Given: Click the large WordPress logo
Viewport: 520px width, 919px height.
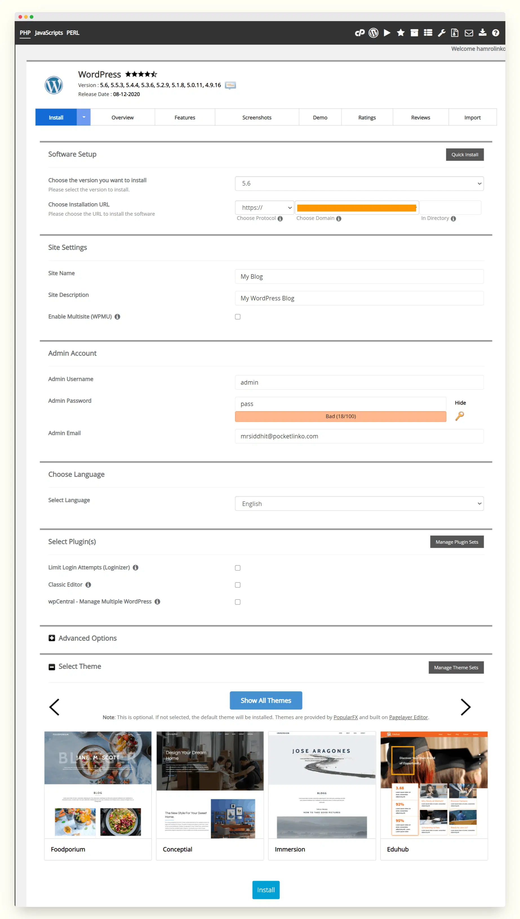Looking at the screenshot, I should click(x=54, y=85).
